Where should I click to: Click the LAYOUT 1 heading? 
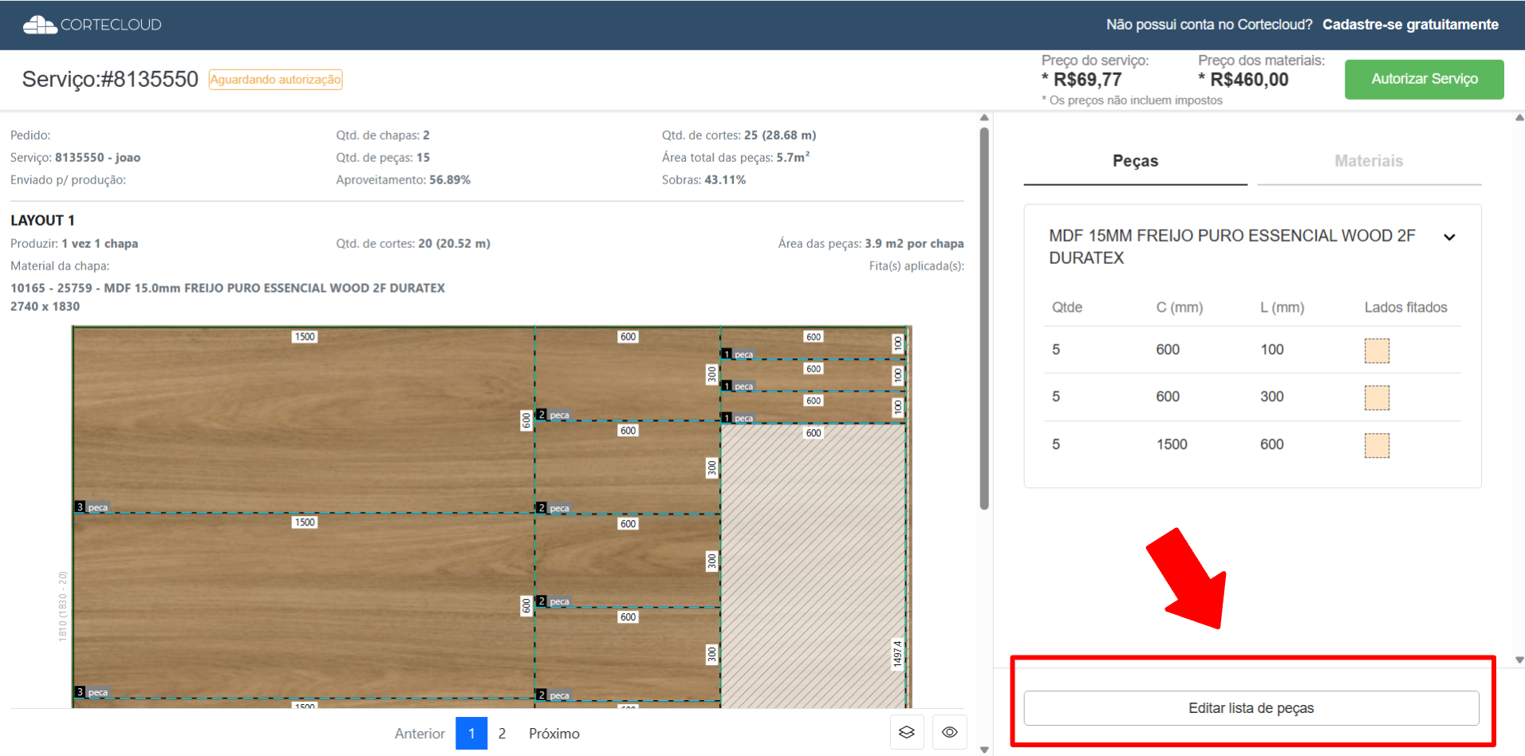(x=42, y=220)
